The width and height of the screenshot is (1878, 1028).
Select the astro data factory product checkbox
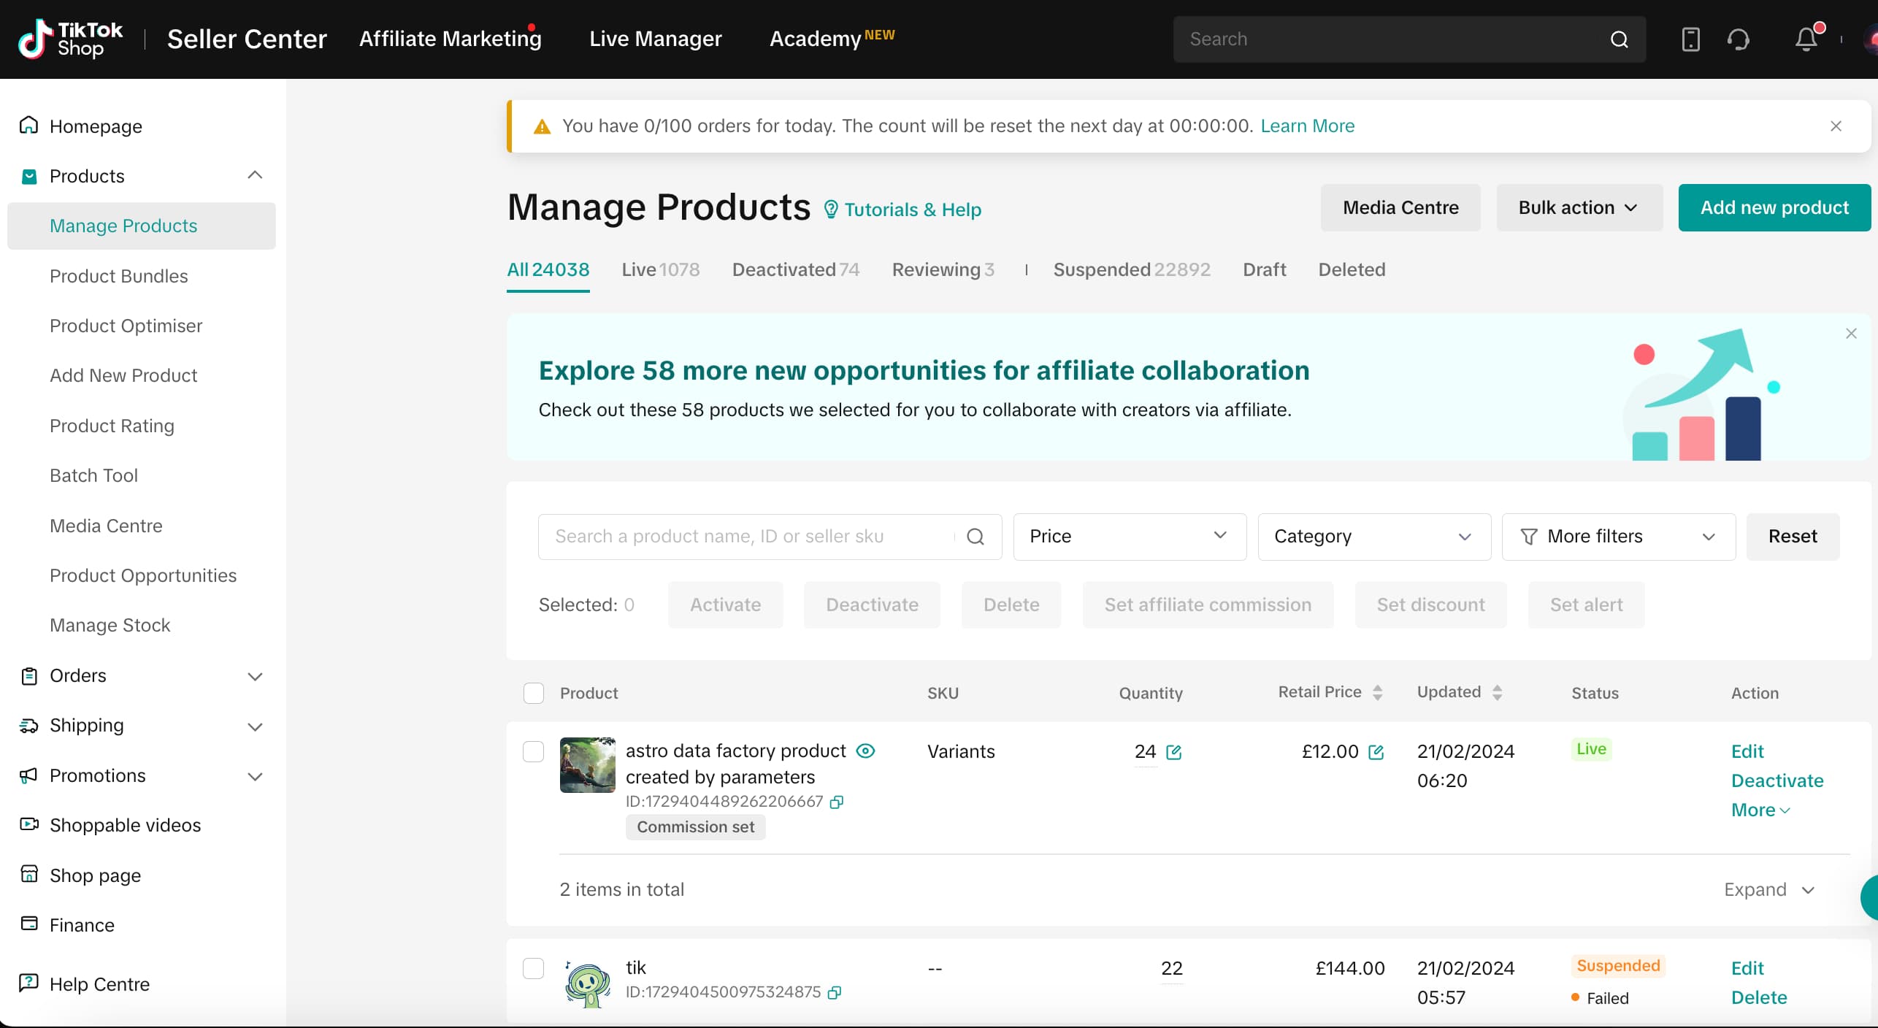tap(534, 751)
